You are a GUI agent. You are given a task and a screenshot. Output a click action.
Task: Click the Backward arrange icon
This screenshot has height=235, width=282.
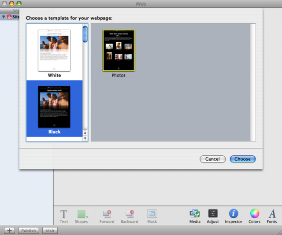pyautogui.click(x=130, y=217)
